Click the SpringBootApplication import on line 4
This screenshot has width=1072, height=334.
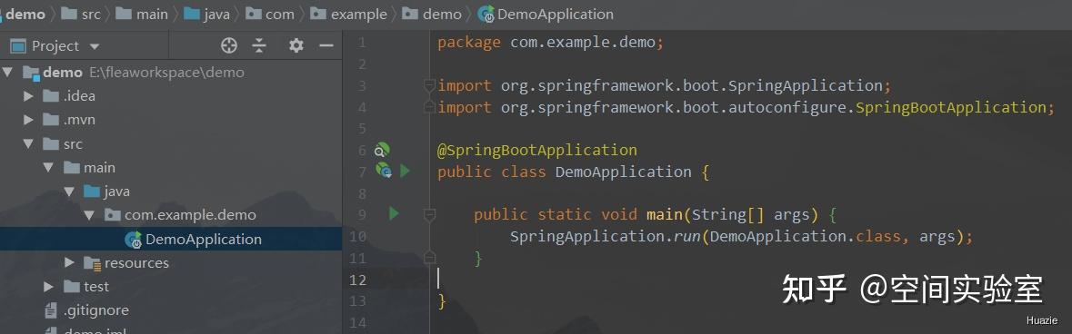coord(951,107)
